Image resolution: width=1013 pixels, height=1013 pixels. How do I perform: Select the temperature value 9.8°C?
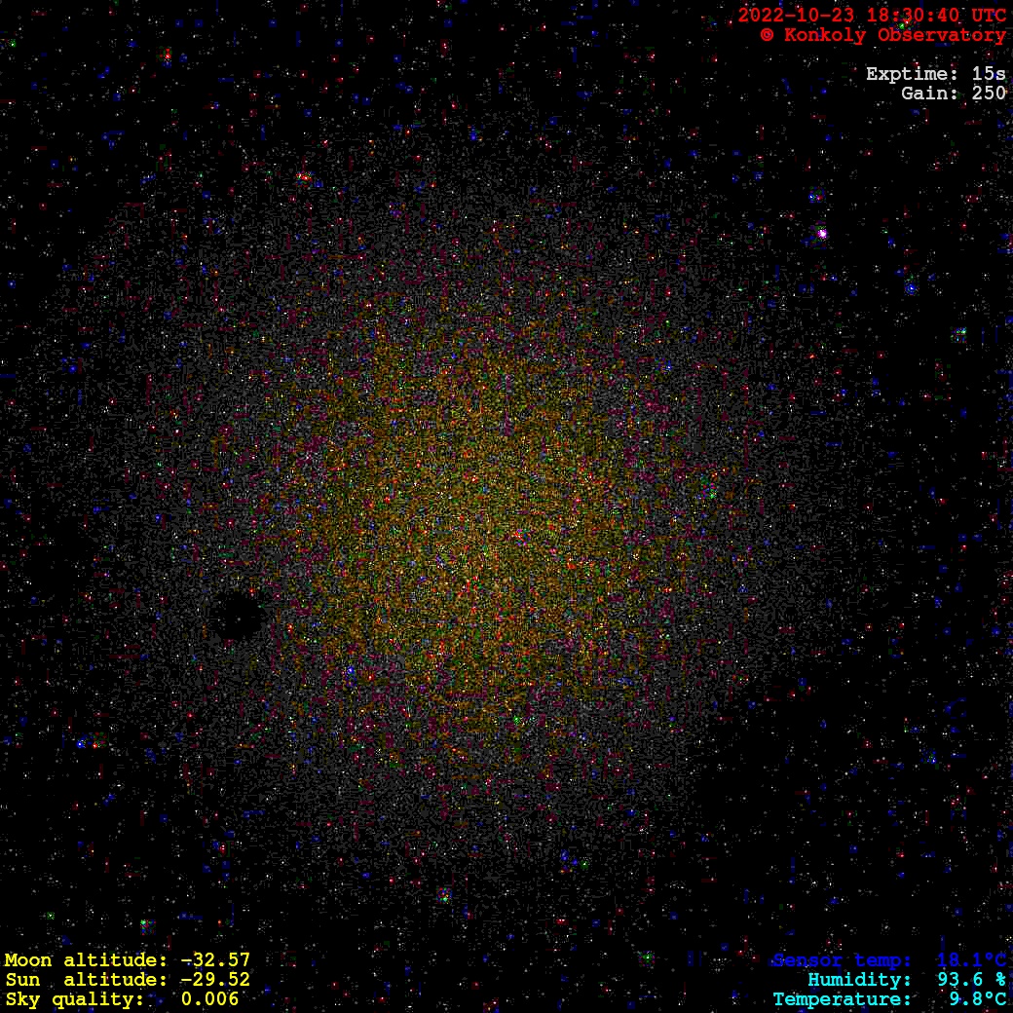point(977,999)
